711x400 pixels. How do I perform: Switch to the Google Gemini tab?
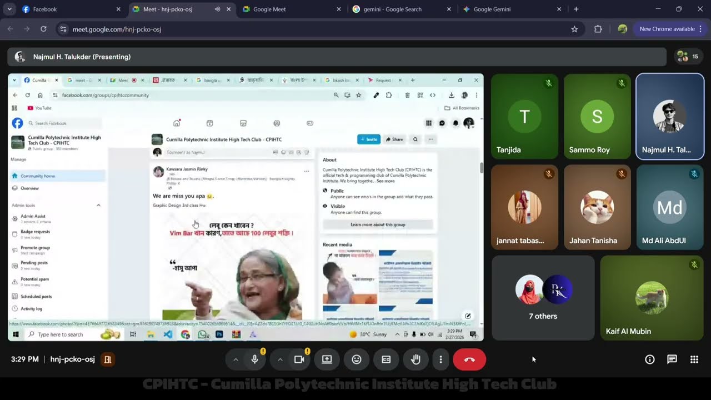(512, 9)
